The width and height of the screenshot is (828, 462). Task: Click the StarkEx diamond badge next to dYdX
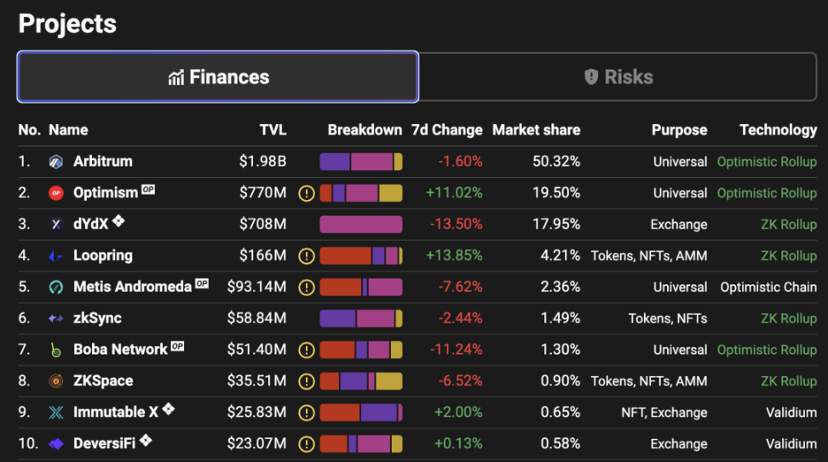[x=118, y=220]
